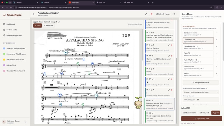This screenshot has height=126, width=224.
Task: Open more options for Flute / 1
Action: [216, 53]
